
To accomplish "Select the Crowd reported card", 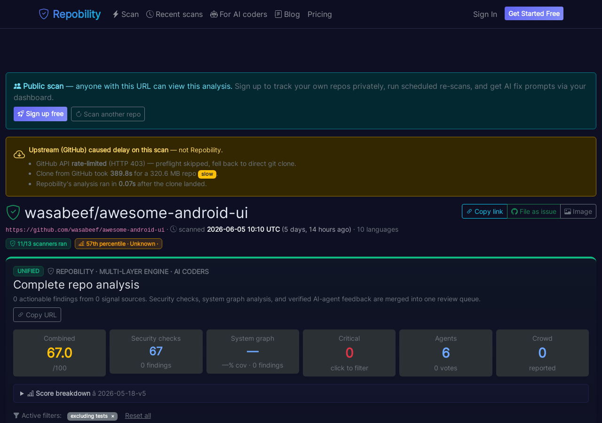I will click(542, 353).
